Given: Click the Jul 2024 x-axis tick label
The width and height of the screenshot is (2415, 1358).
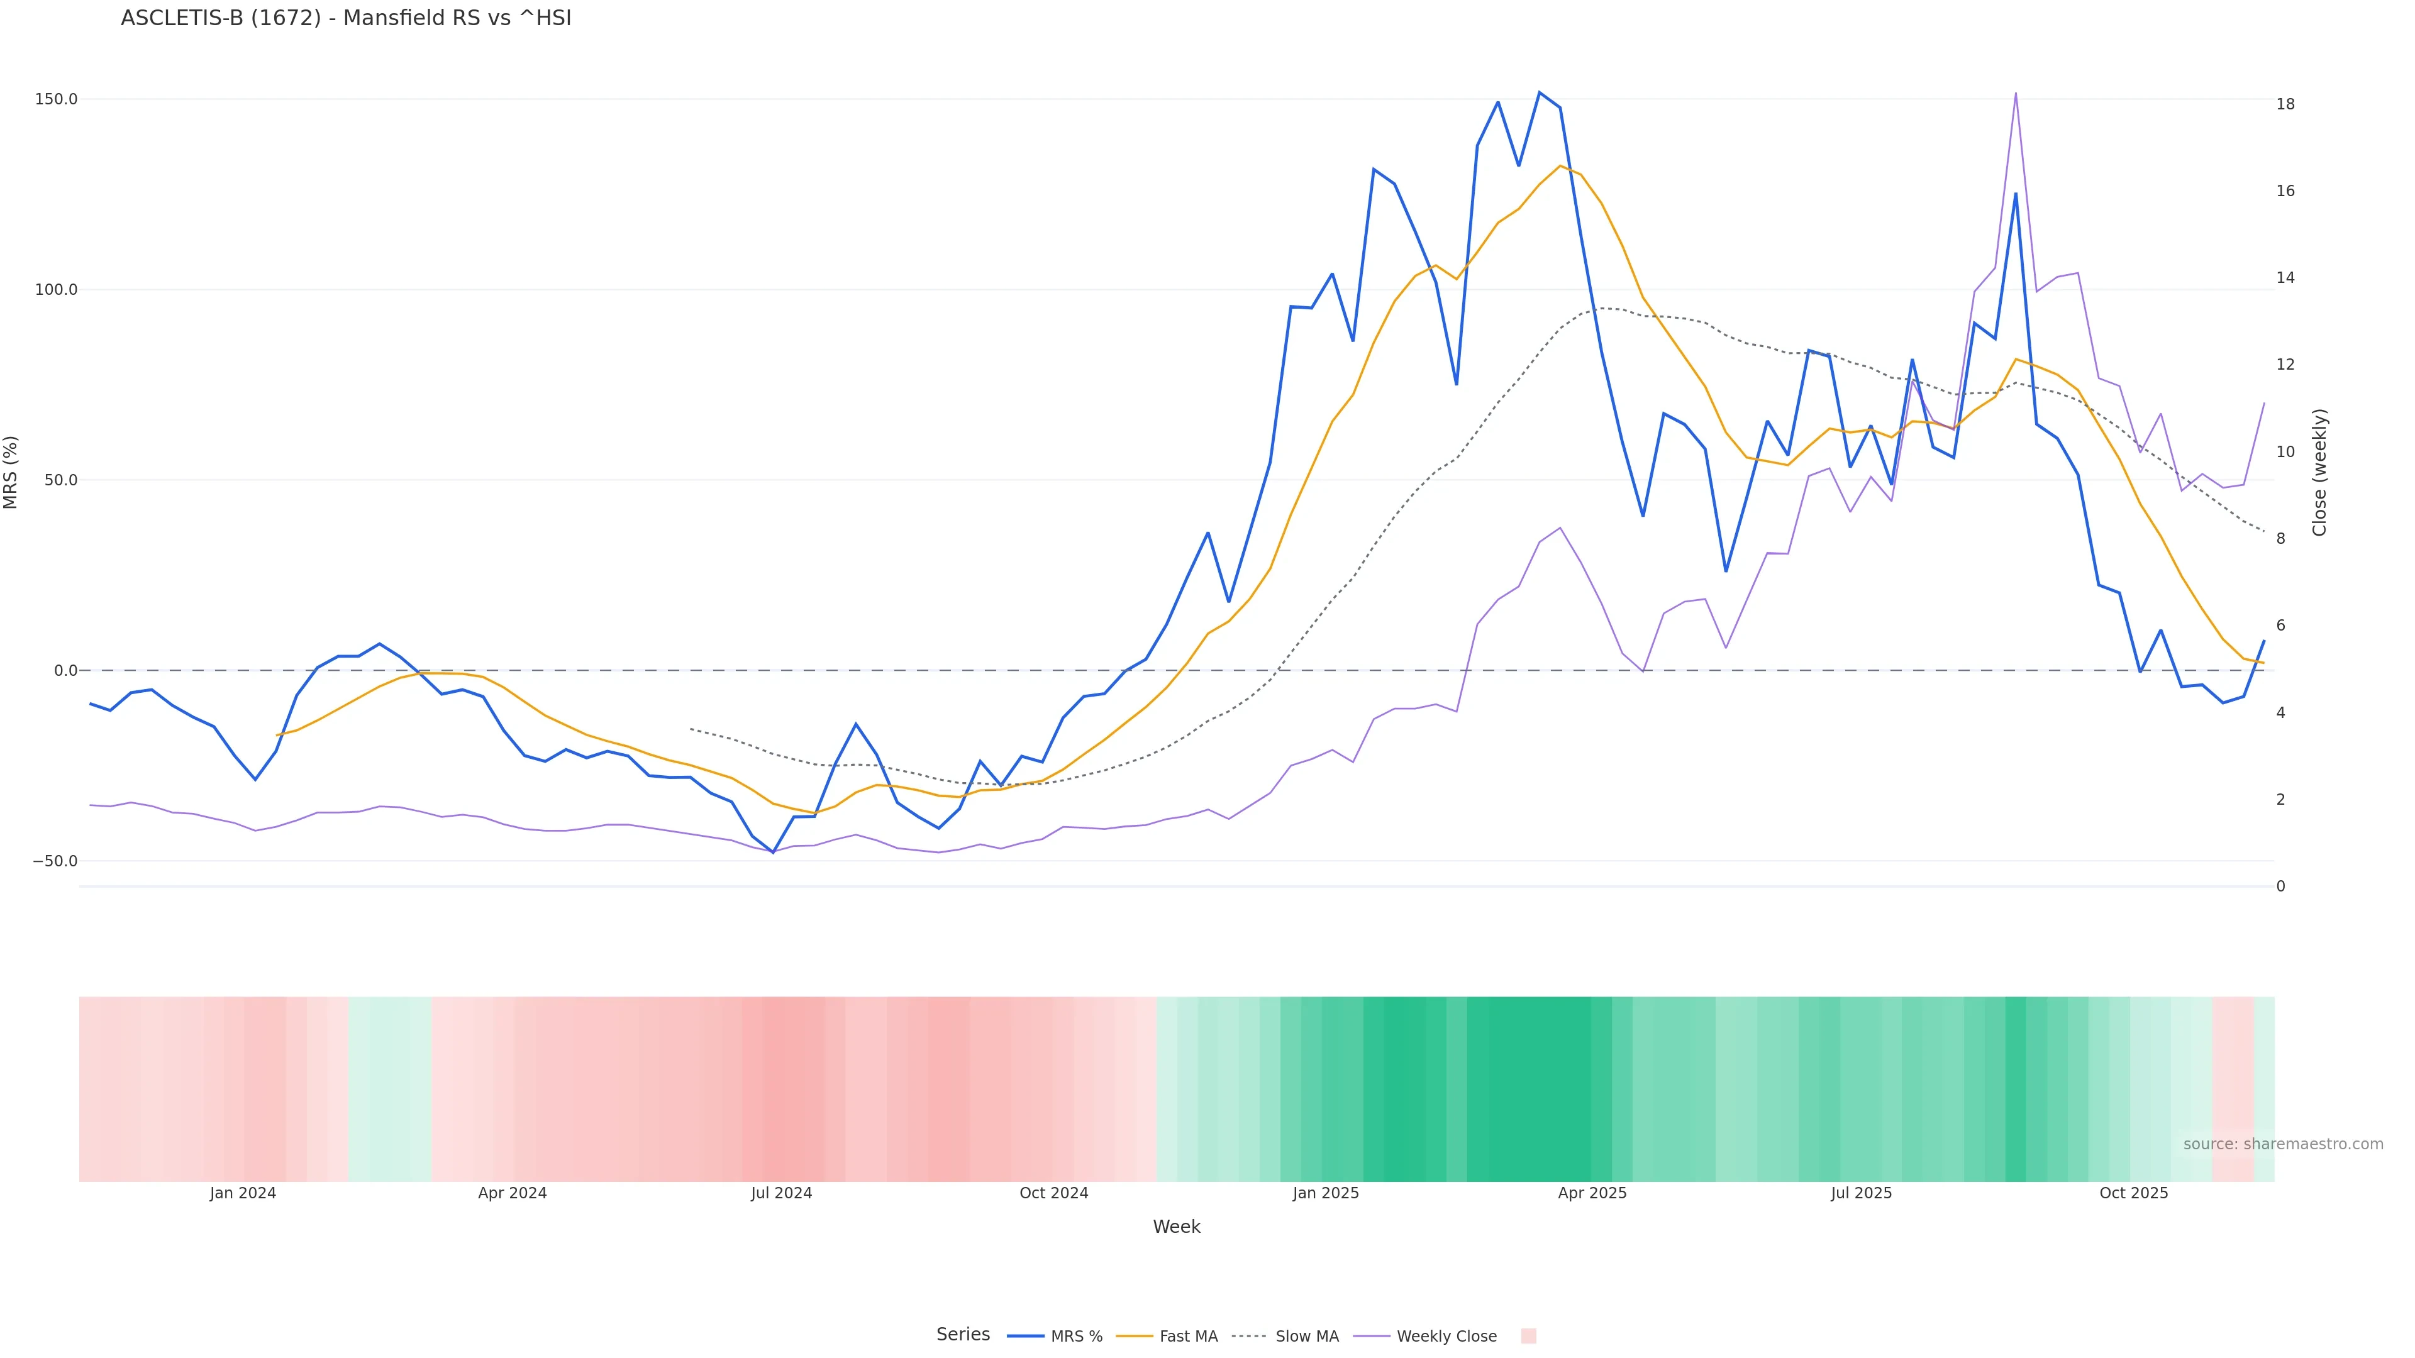Looking at the screenshot, I should (x=781, y=1193).
